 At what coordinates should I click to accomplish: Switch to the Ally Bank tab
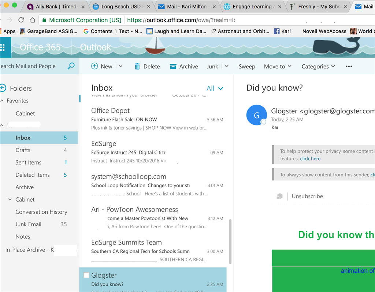point(56,7)
